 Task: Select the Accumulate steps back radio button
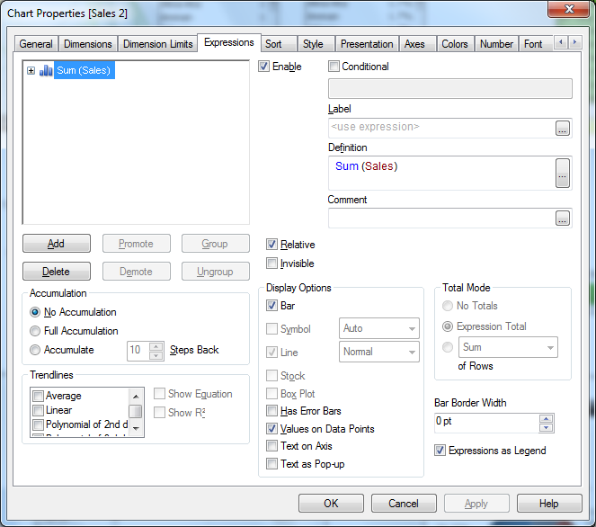[x=35, y=350]
